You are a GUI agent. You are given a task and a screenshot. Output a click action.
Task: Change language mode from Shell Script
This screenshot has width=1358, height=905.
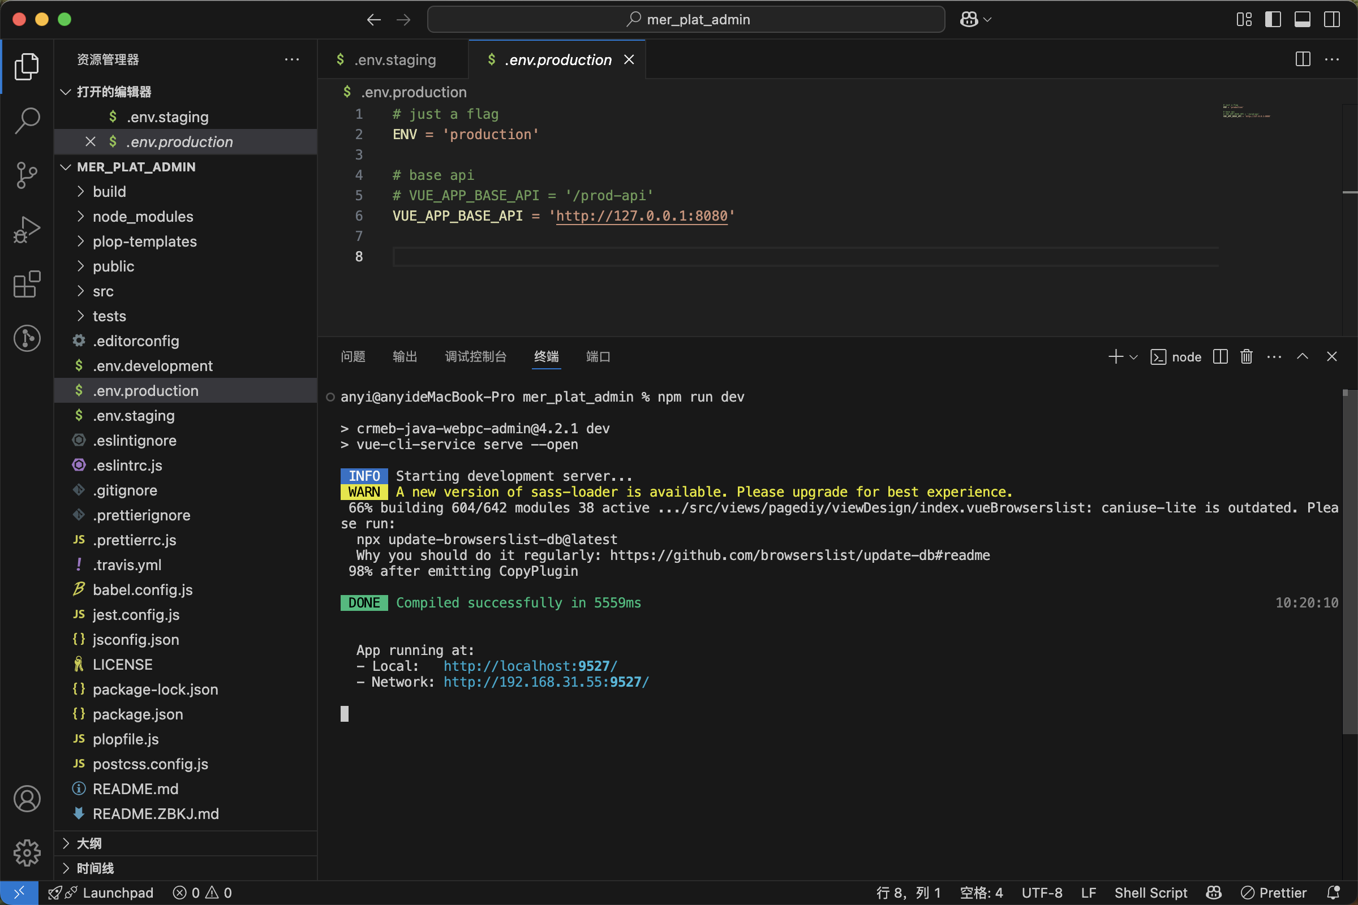[x=1150, y=893]
